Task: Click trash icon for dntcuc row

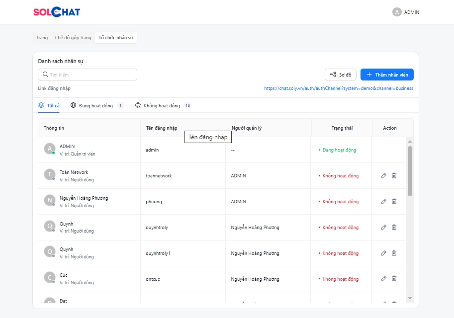Action: tap(394, 279)
